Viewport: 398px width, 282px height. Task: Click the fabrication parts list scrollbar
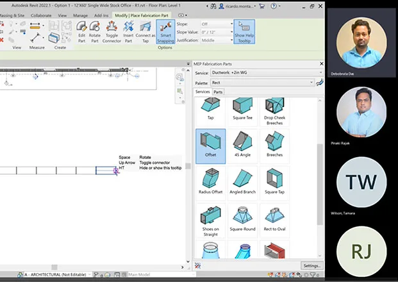point(320,160)
